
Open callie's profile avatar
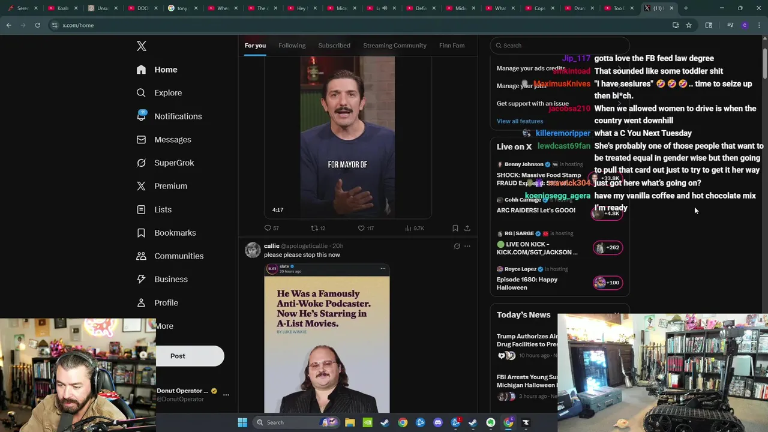pyautogui.click(x=253, y=250)
